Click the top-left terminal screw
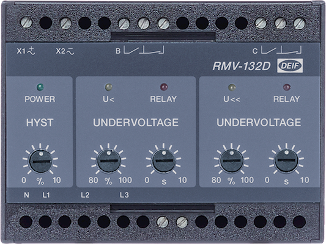The width and height of the screenshot is (326, 244). (x=26, y=23)
